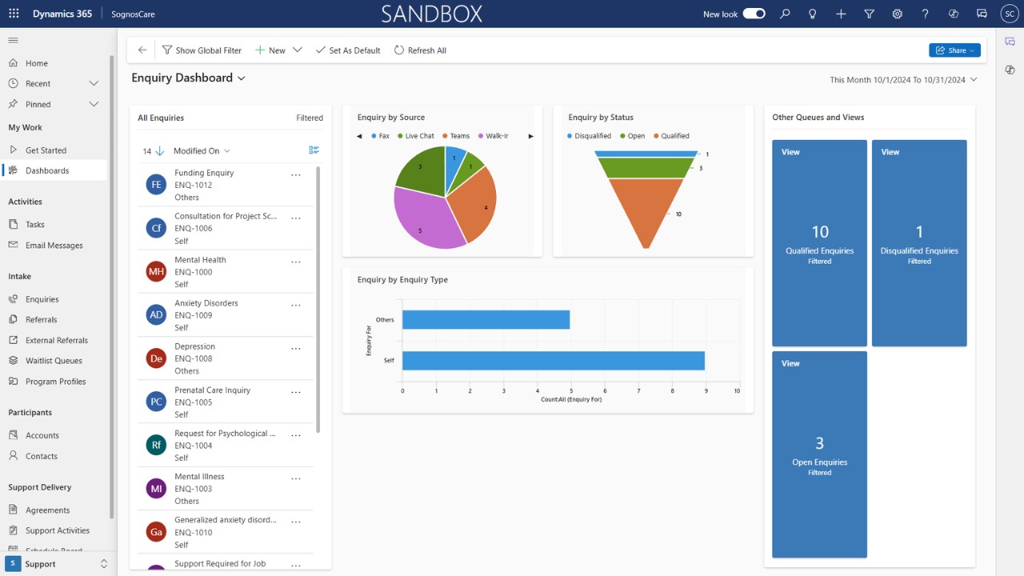The image size is (1024, 576).
Task: Click the search magnifier icon in header
Action: point(785,14)
